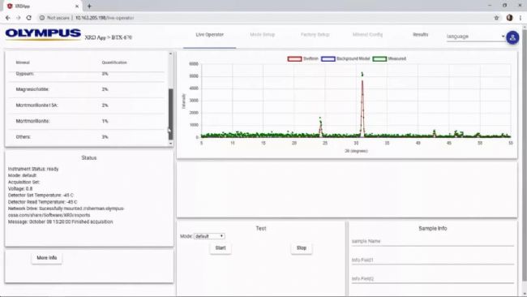
Task: Open the Mode default dropdown
Action: pos(209,236)
